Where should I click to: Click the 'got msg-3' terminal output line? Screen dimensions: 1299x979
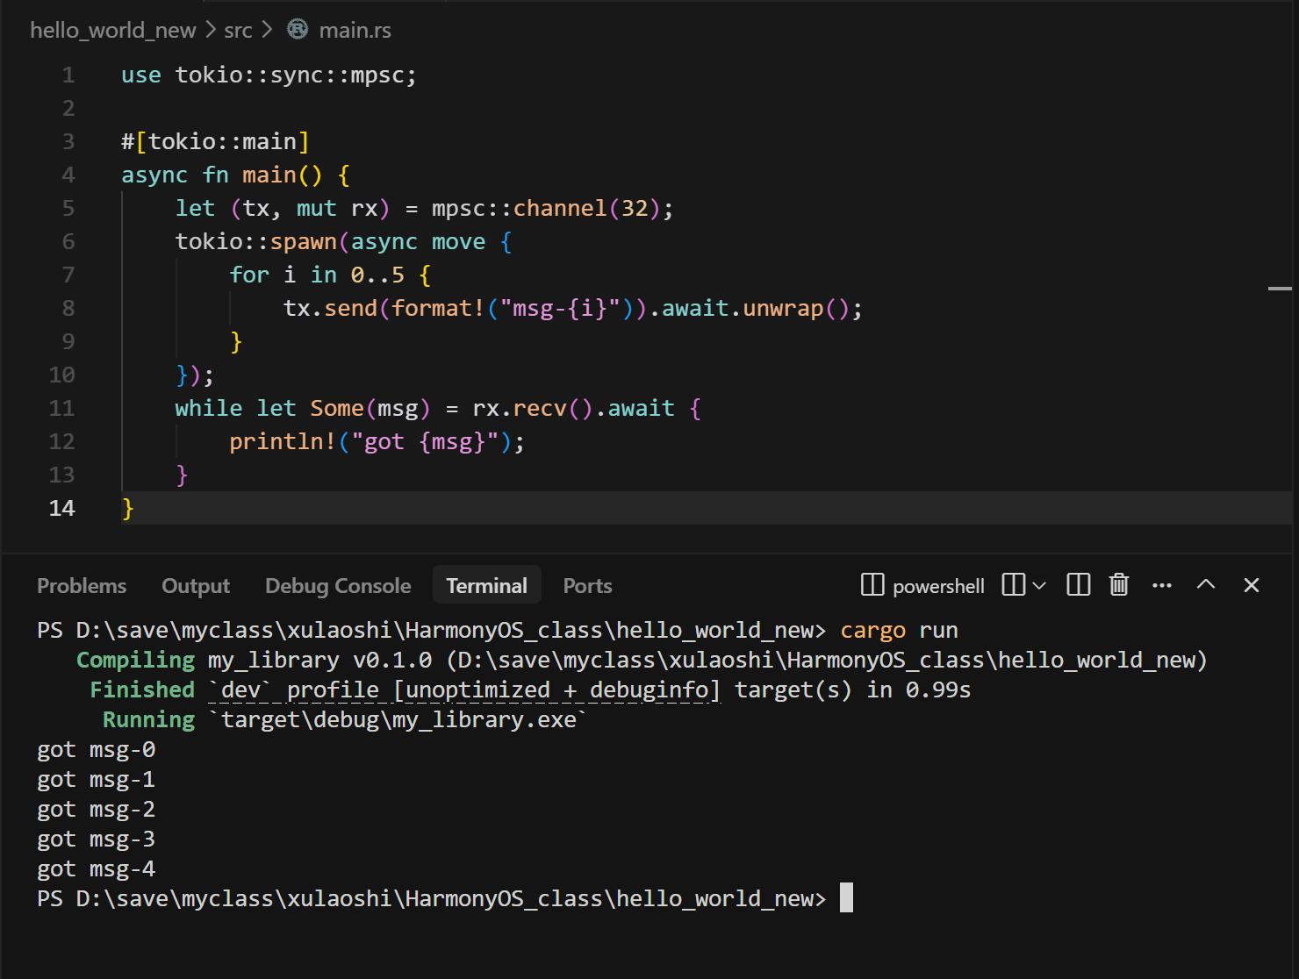pyautogui.click(x=97, y=840)
